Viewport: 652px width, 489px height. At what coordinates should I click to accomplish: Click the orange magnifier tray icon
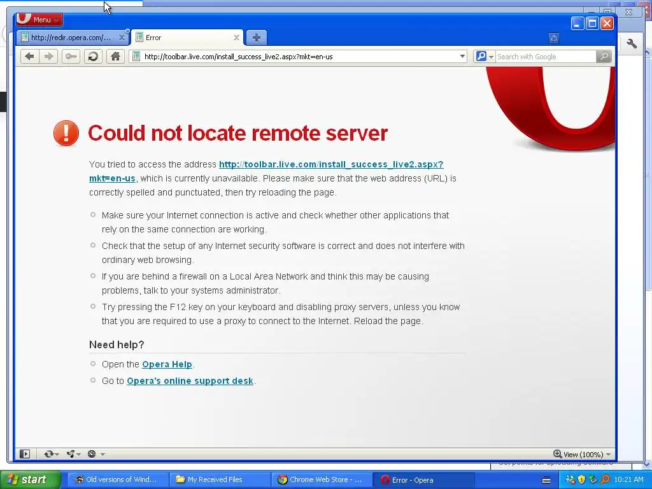(605, 480)
